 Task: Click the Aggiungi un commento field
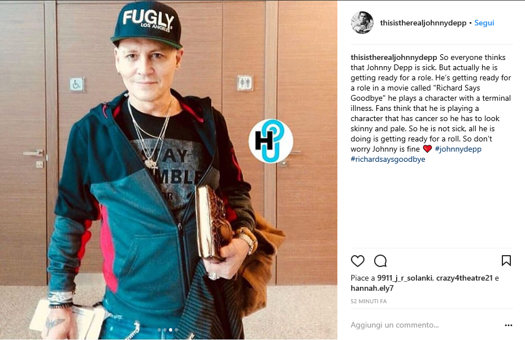tap(425, 325)
